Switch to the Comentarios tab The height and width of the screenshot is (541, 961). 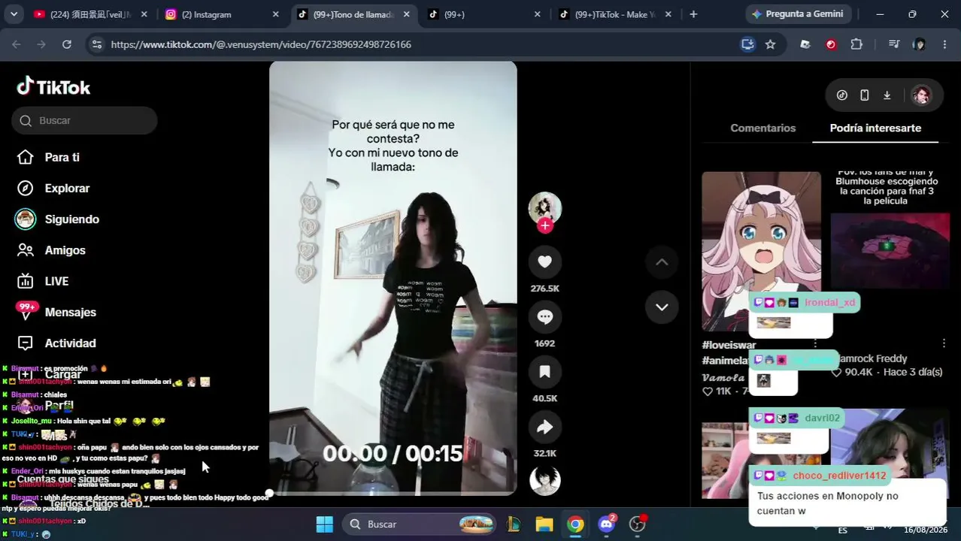coord(762,128)
